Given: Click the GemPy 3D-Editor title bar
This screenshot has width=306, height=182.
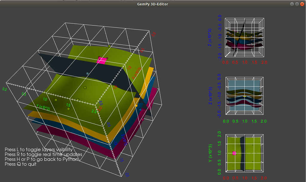Looking at the screenshot, I should point(153,4).
